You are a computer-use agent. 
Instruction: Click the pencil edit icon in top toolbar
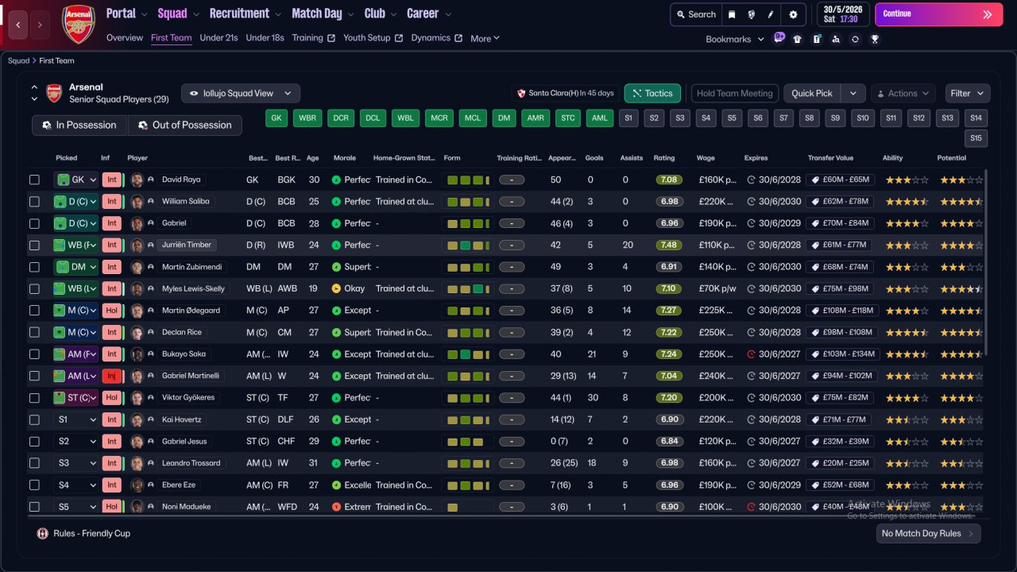point(771,14)
